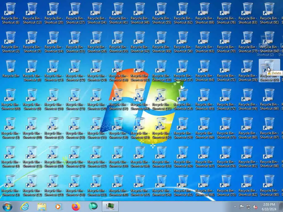
Task: Select Recycle Bin - Shortcut (14) icon
Action: [x=54, y=42]
